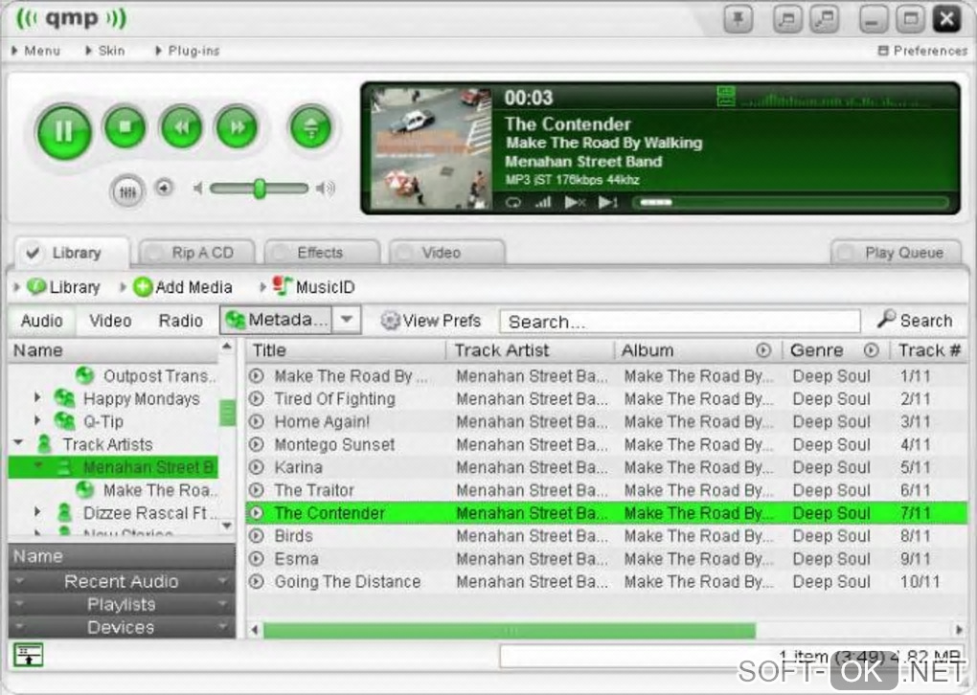Click the Album column round arrow icon

[763, 350]
